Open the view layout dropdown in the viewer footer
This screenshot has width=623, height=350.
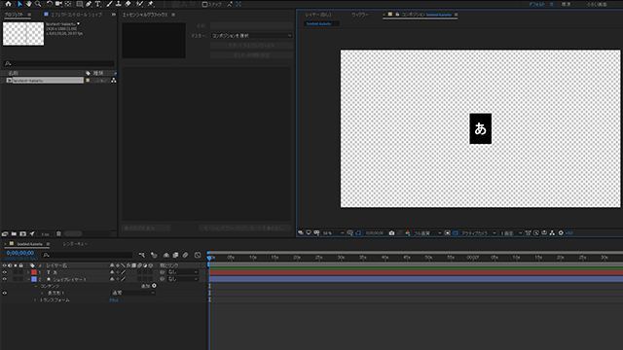pos(511,233)
